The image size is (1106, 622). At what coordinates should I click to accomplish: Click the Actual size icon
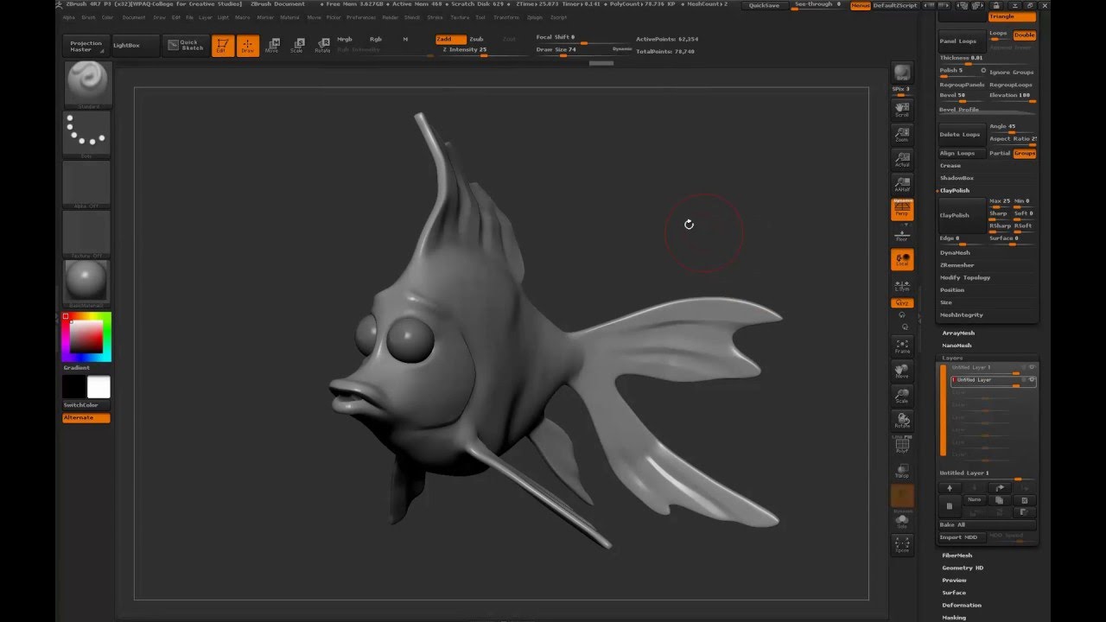coord(902,159)
